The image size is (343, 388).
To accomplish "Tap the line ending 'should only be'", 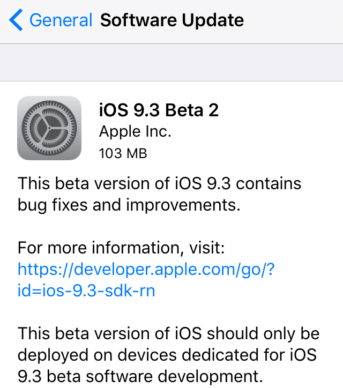I will [x=168, y=333].
